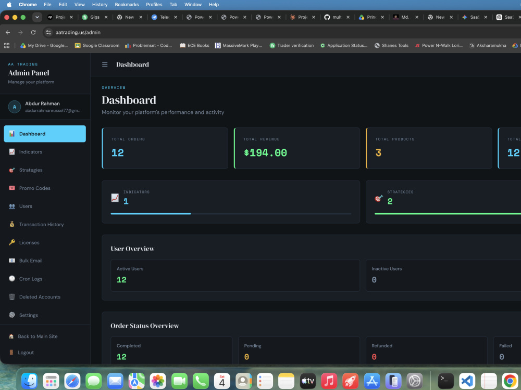Switch to the Gigs browser tab
The height and width of the screenshot is (390, 521).
(95, 17)
